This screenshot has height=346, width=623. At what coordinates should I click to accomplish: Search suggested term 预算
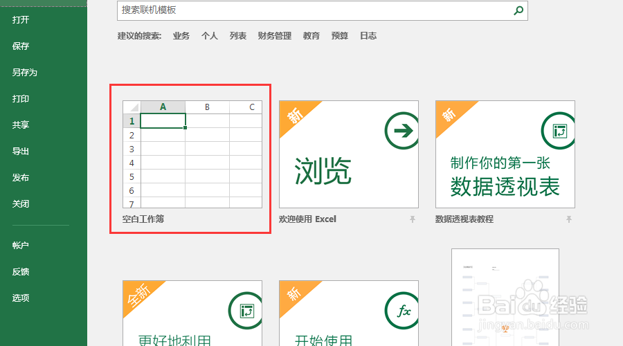click(340, 36)
